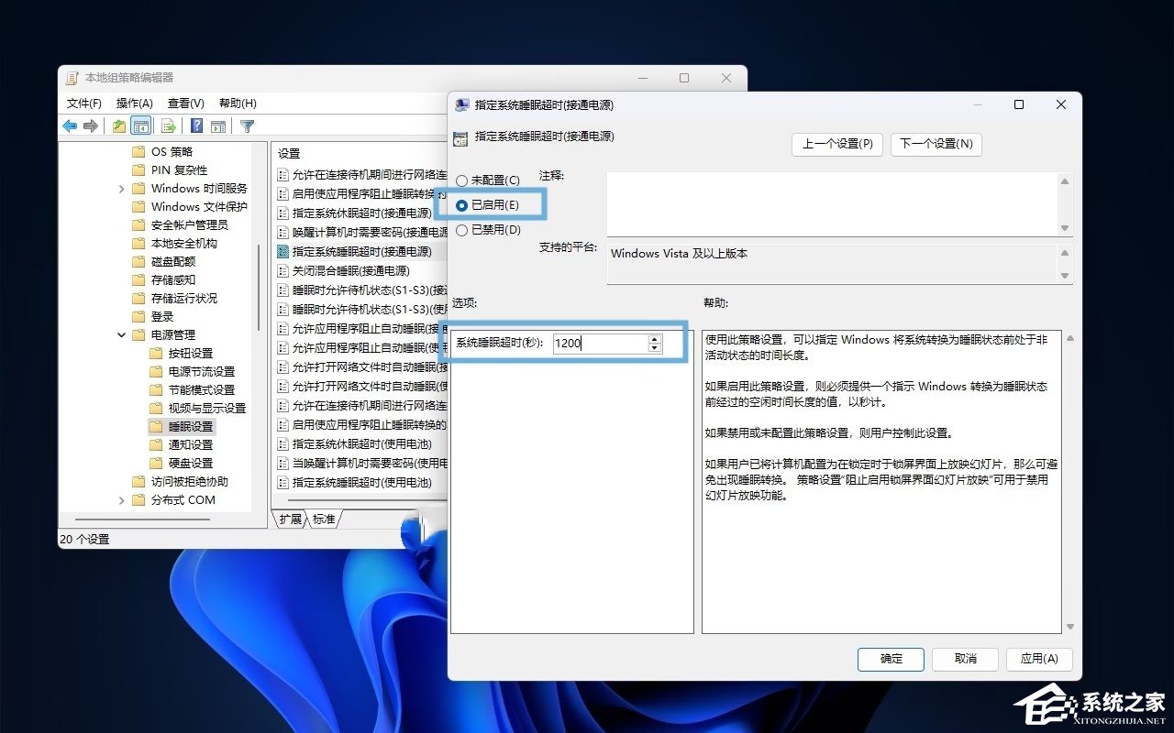Click the back navigation arrow in the toolbar
Image resolution: width=1174 pixels, height=733 pixels.
pyautogui.click(x=70, y=126)
